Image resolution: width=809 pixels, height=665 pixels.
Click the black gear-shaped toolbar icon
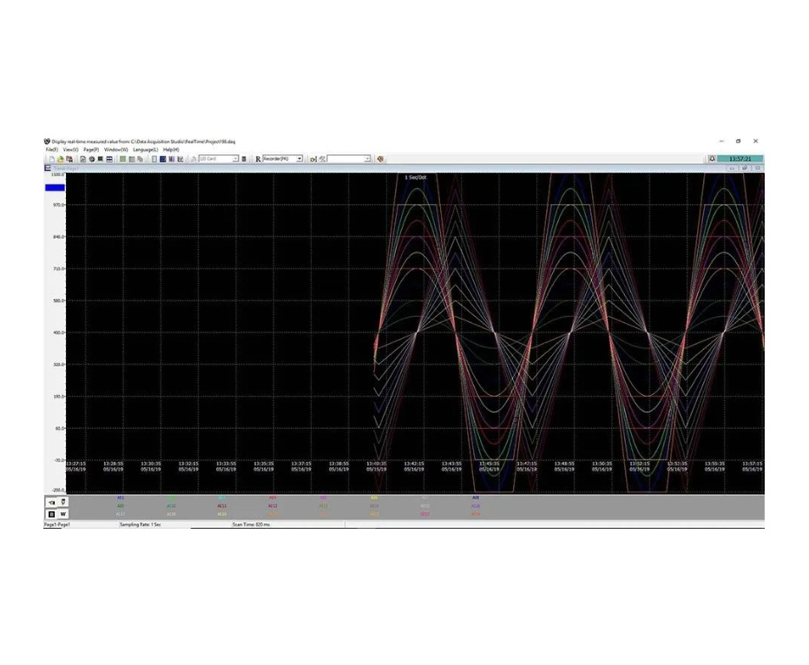[92, 159]
